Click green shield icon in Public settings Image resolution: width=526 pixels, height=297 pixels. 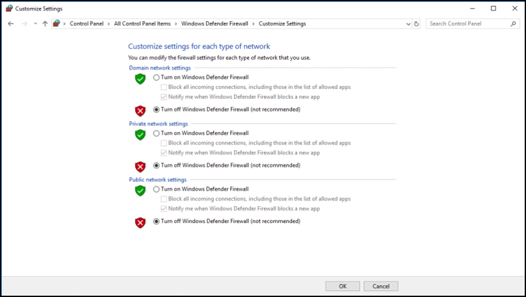click(x=140, y=191)
